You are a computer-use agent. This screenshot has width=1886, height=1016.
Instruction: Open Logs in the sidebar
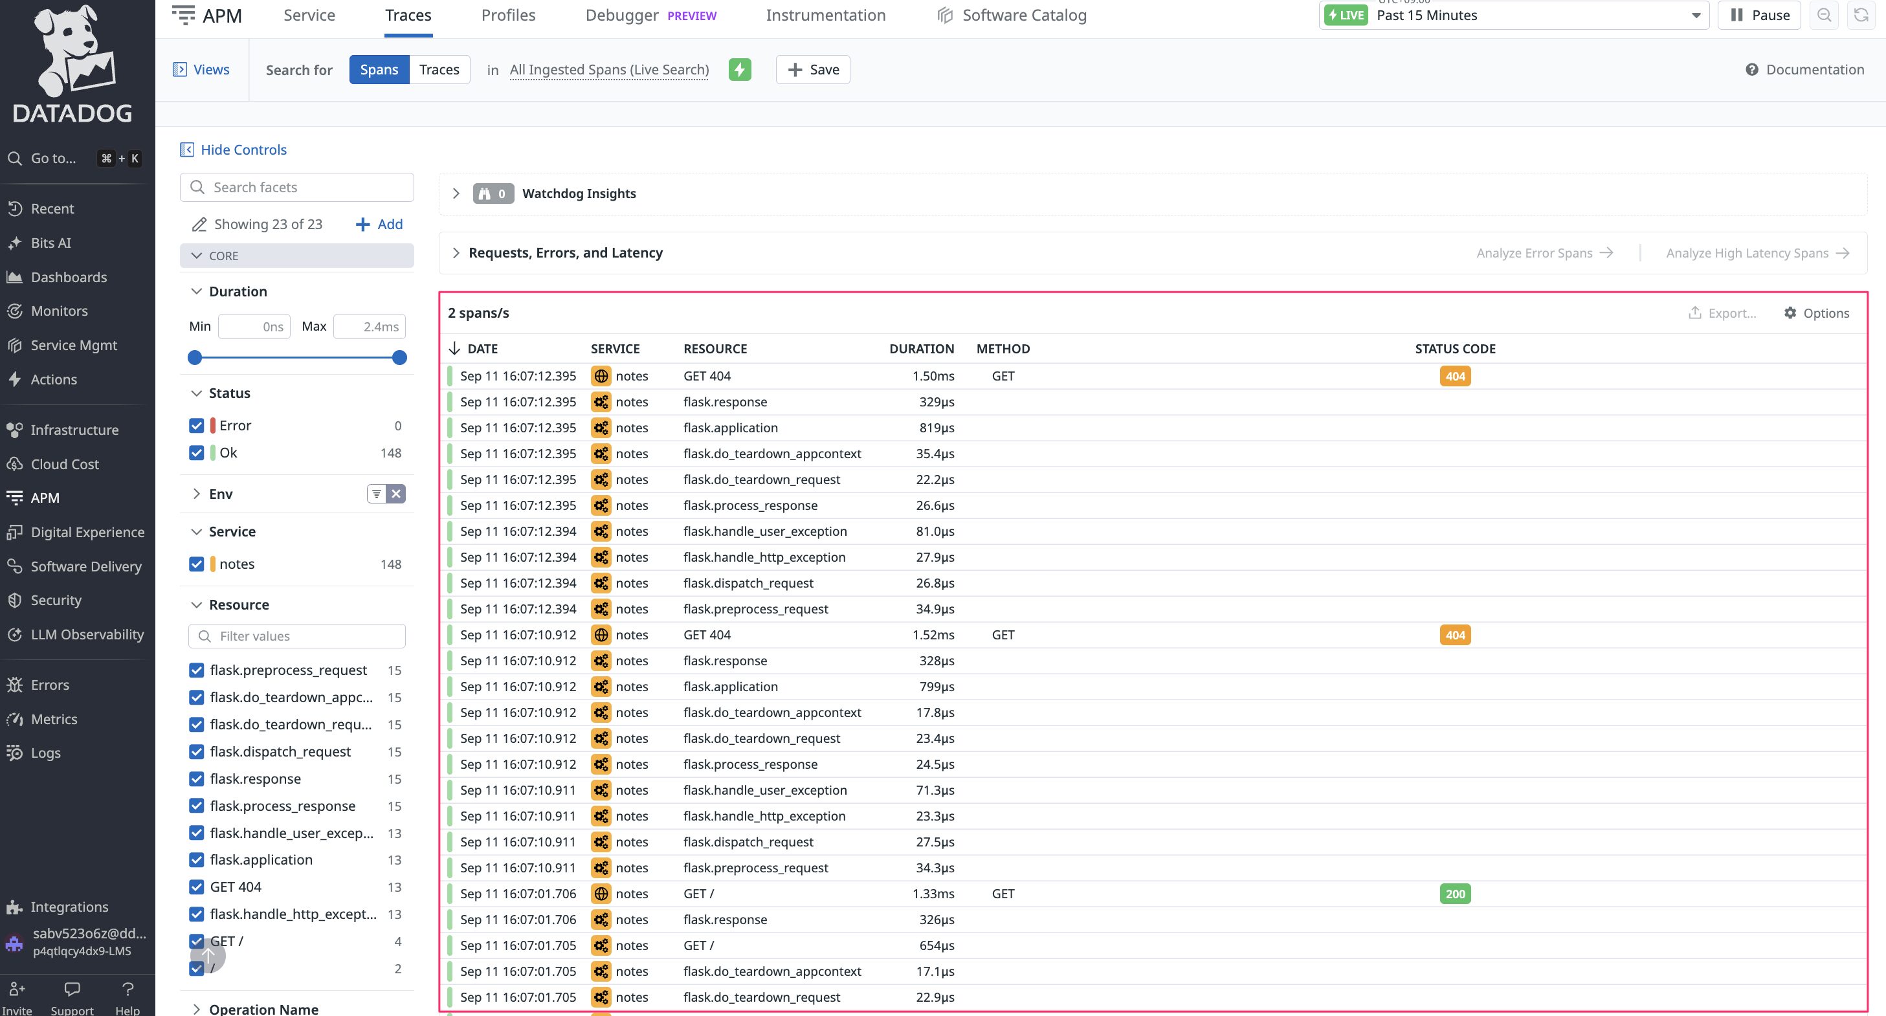pyautogui.click(x=45, y=754)
